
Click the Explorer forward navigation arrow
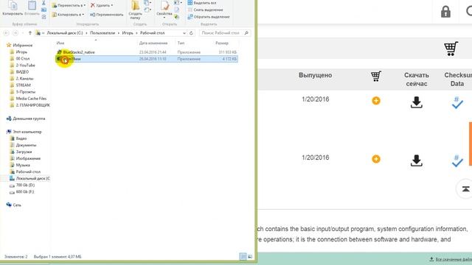15,33
